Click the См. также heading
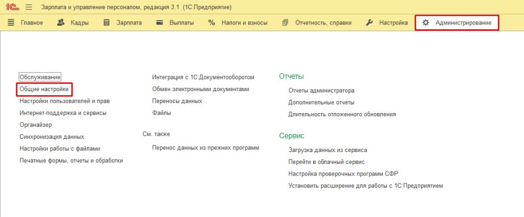The image size is (524, 217). (157, 134)
